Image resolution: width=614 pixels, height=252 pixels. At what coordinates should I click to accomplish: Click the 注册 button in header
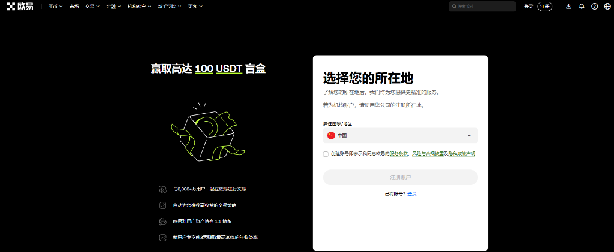click(x=545, y=7)
